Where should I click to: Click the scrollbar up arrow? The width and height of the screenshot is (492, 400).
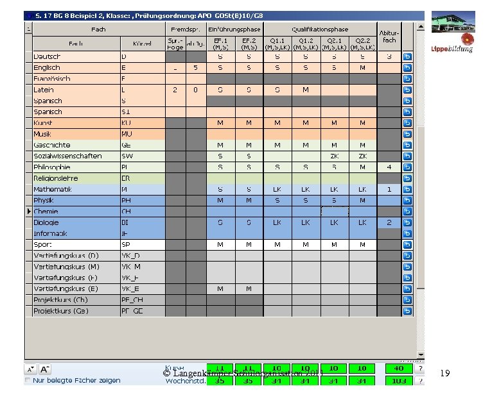click(421, 28)
